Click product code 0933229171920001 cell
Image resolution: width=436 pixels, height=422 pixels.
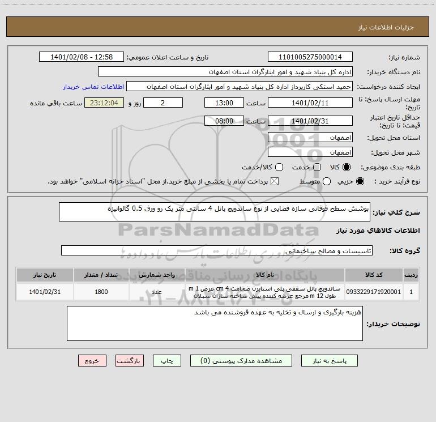[374, 292]
